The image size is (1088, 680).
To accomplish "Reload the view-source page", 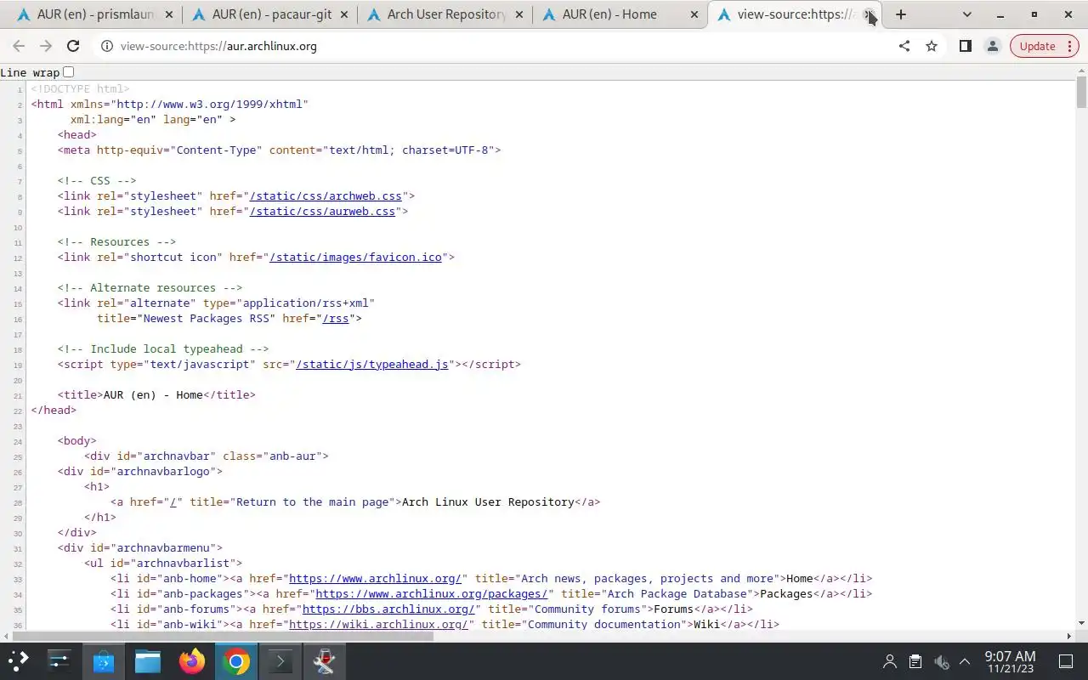I will pyautogui.click(x=73, y=46).
